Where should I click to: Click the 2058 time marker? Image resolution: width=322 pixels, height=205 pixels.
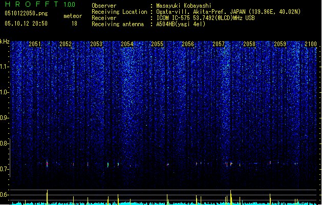(249, 44)
